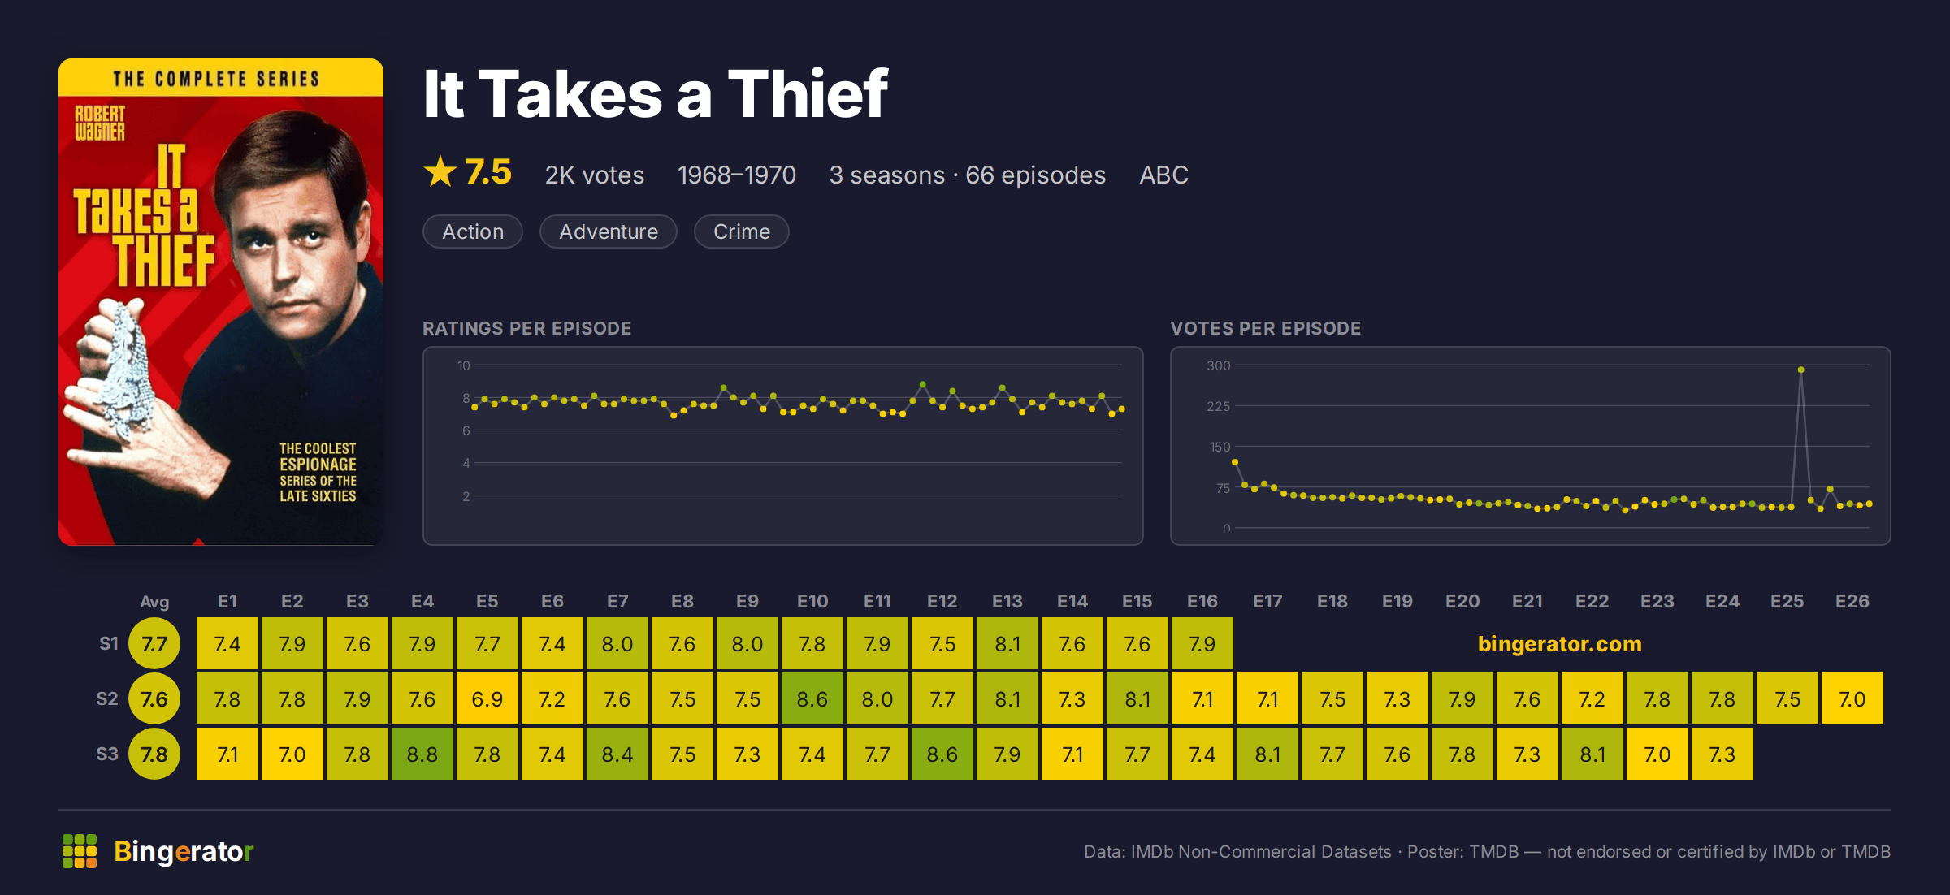Screen dimensions: 1950x895
Task: Click the yellow star rating icon
Action: (x=440, y=171)
